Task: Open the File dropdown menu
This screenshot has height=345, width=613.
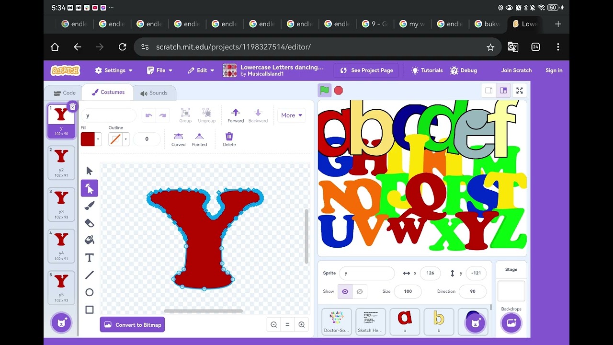Action: (159, 70)
